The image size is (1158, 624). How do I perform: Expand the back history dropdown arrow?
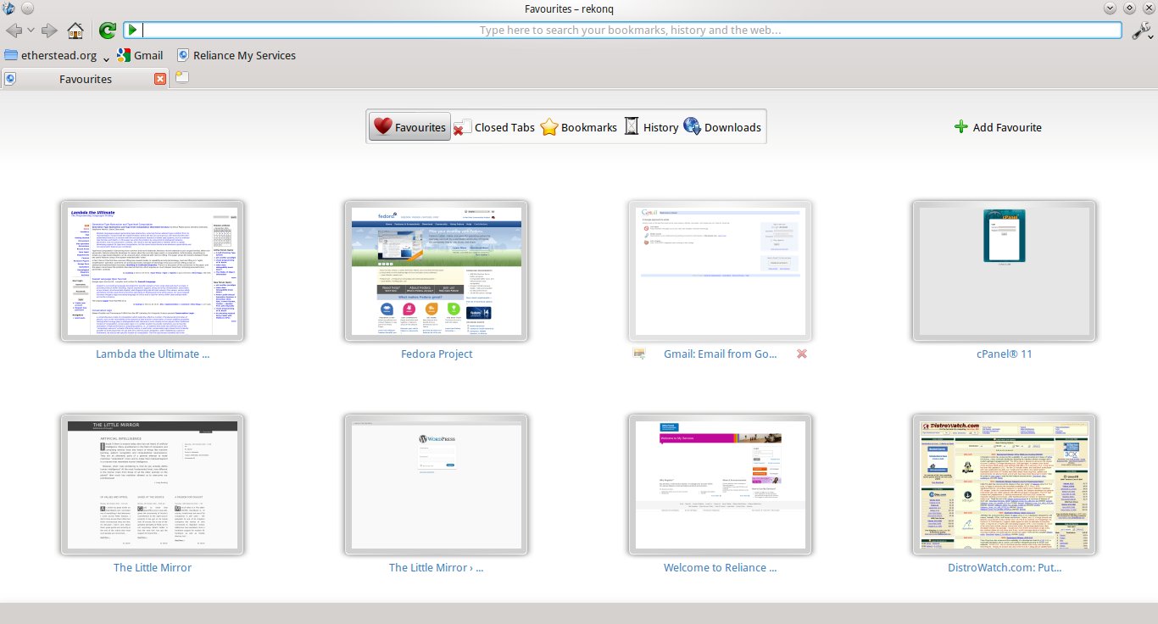31,31
